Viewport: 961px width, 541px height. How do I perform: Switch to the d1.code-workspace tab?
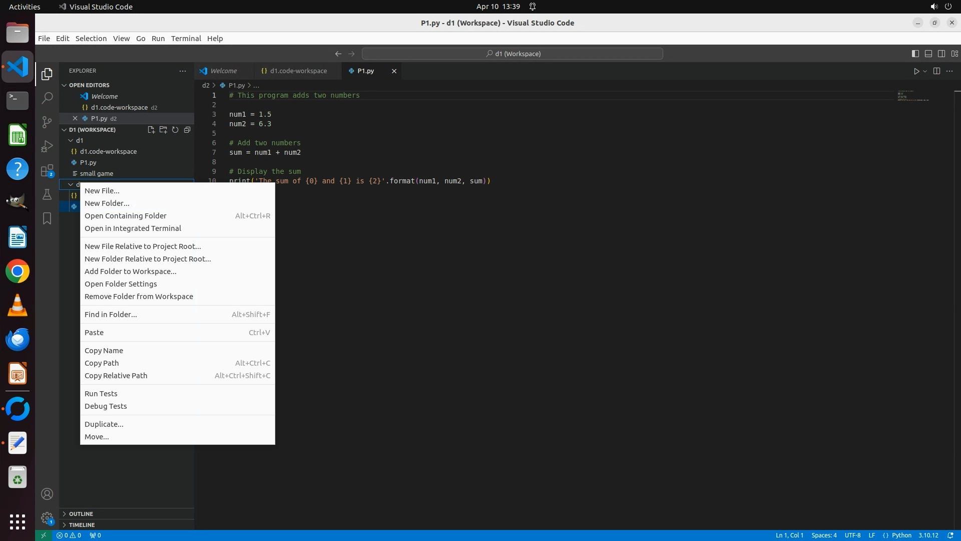(x=298, y=71)
